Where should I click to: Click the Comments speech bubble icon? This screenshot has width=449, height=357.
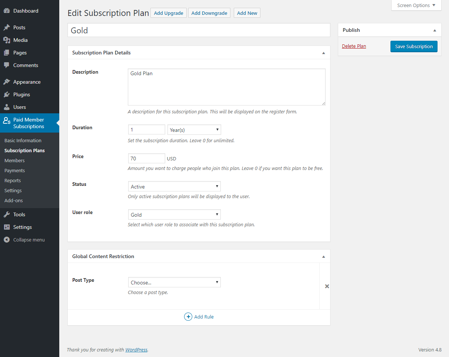coord(8,65)
